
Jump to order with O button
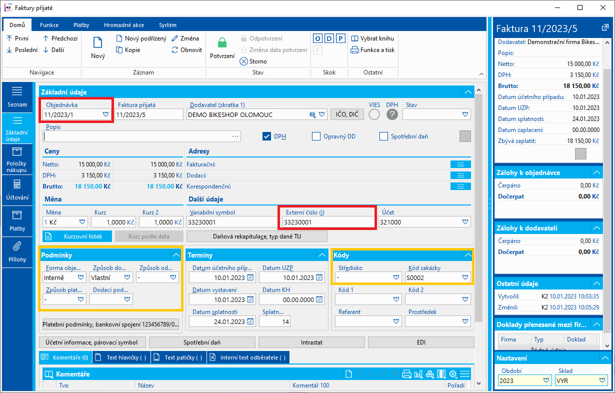pyautogui.click(x=317, y=38)
